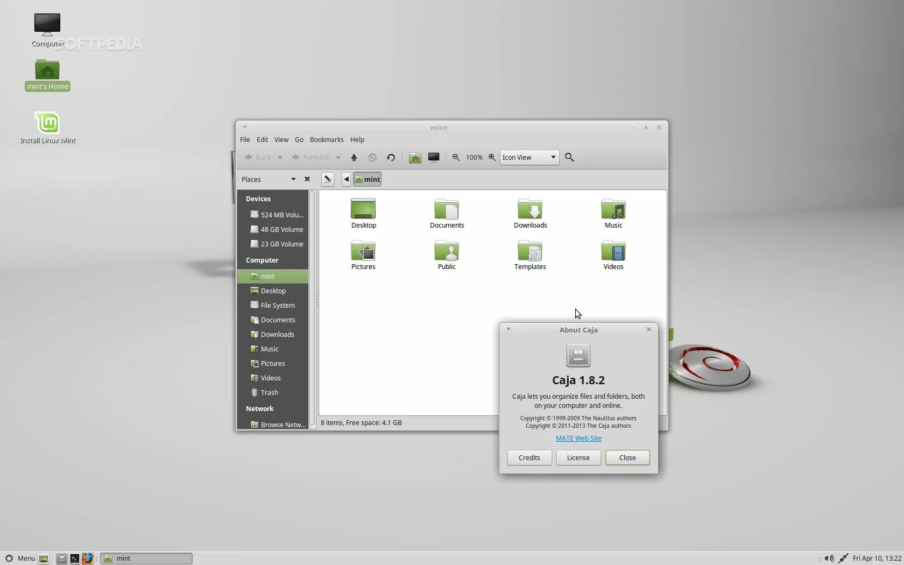Click the Forward toolbar button
Screen dimensions: 904x565
[x=310, y=158]
